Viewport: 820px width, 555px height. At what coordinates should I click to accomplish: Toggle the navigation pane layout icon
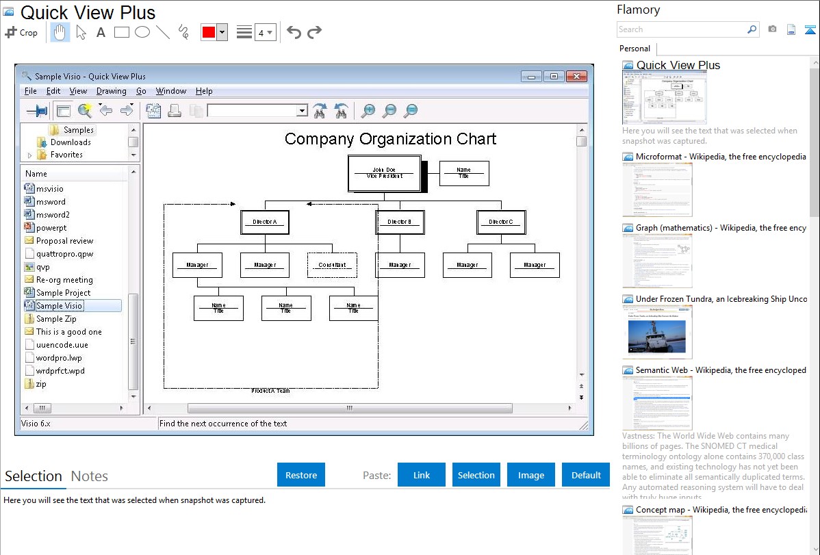(x=63, y=110)
